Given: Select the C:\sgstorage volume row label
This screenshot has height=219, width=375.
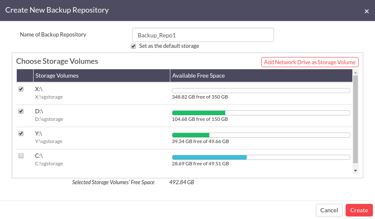Looking at the screenshot, I should point(49,164).
